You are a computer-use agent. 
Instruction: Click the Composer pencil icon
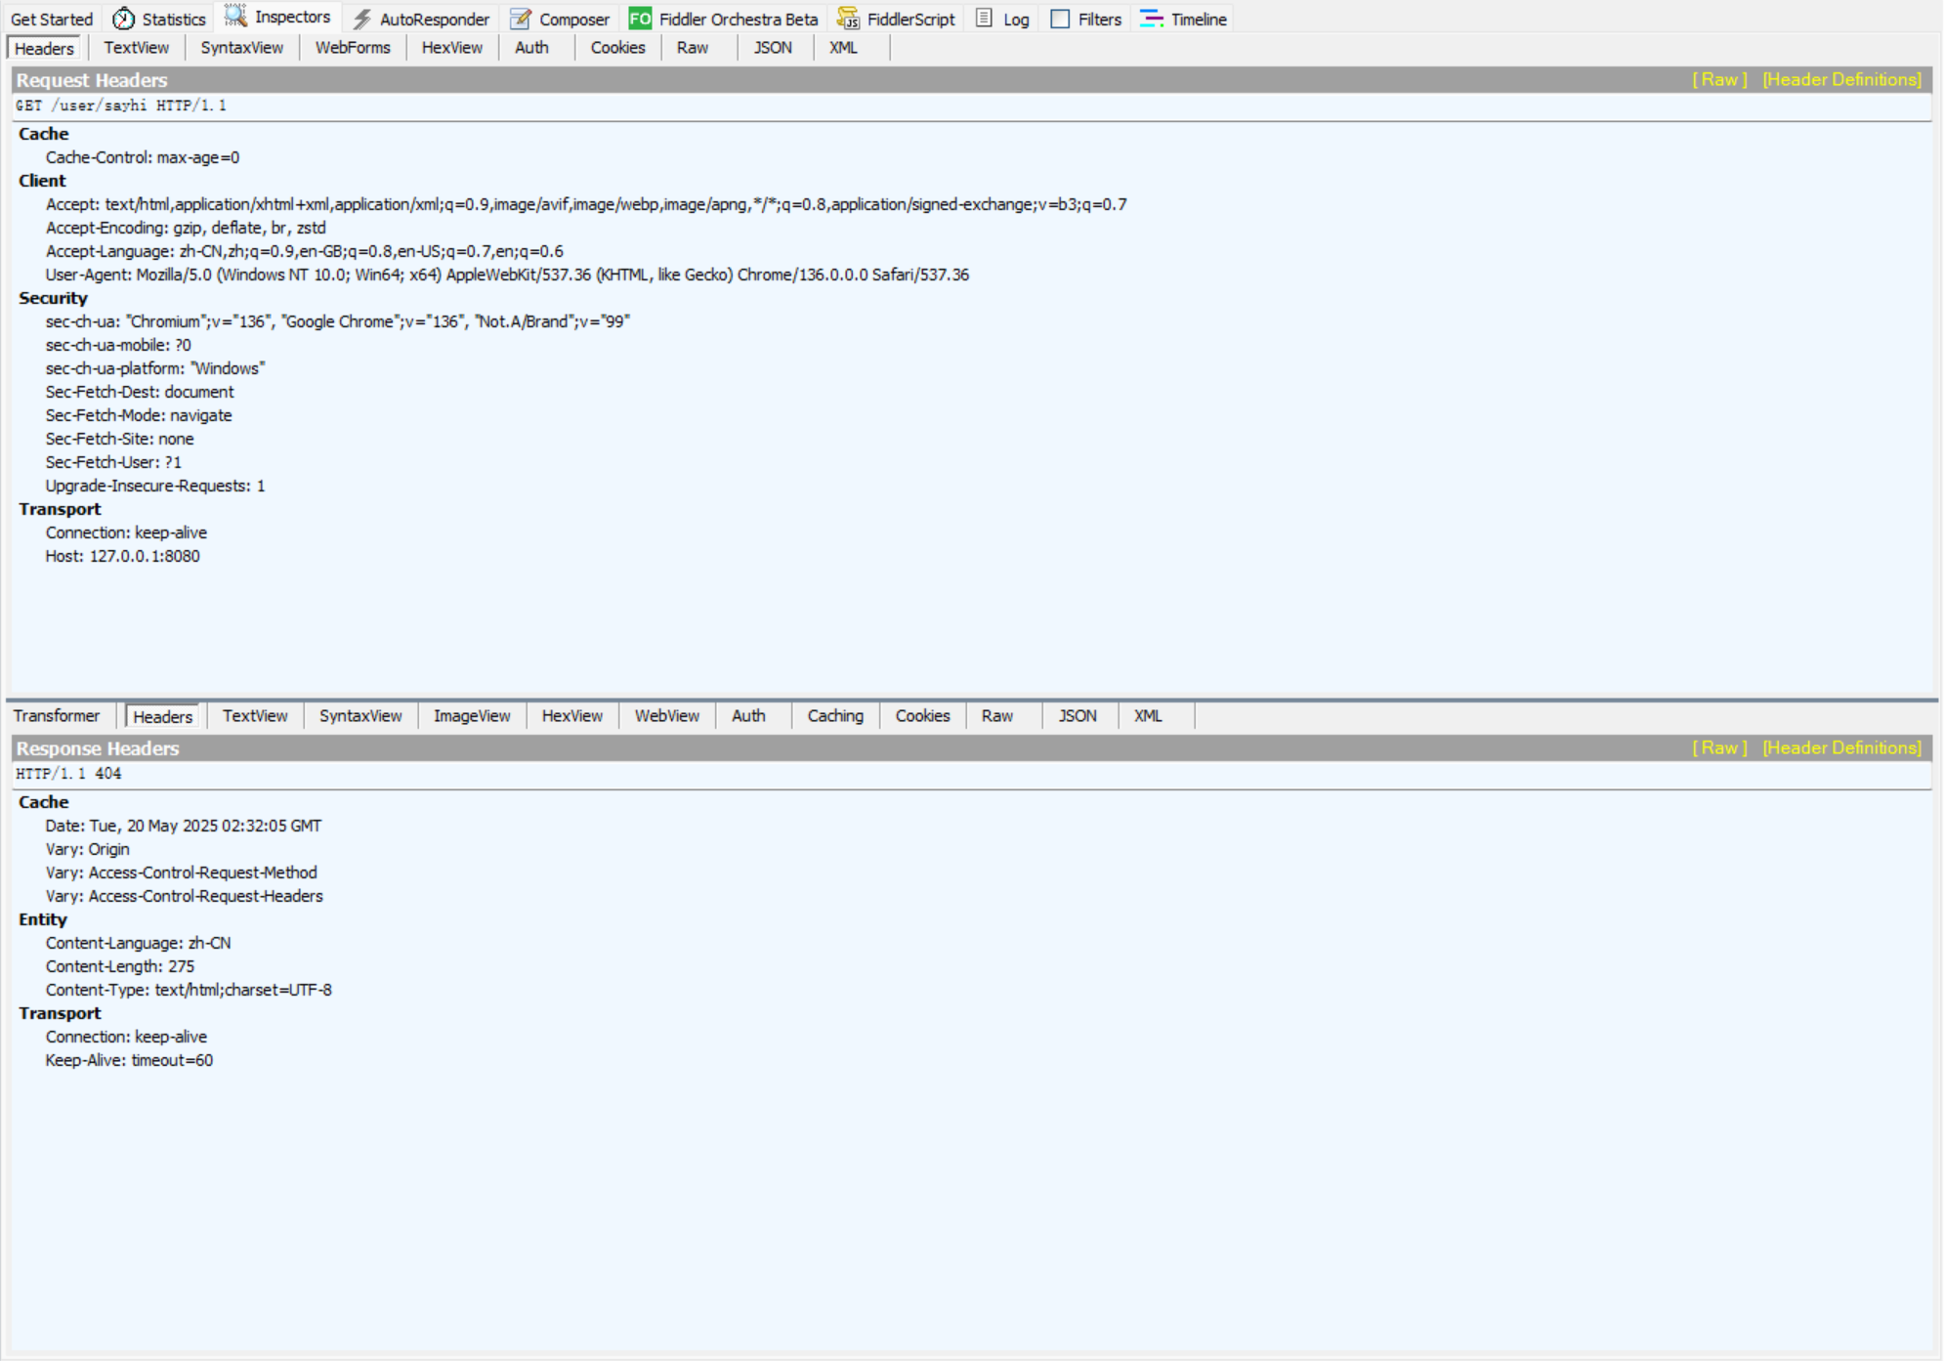coord(521,19)
